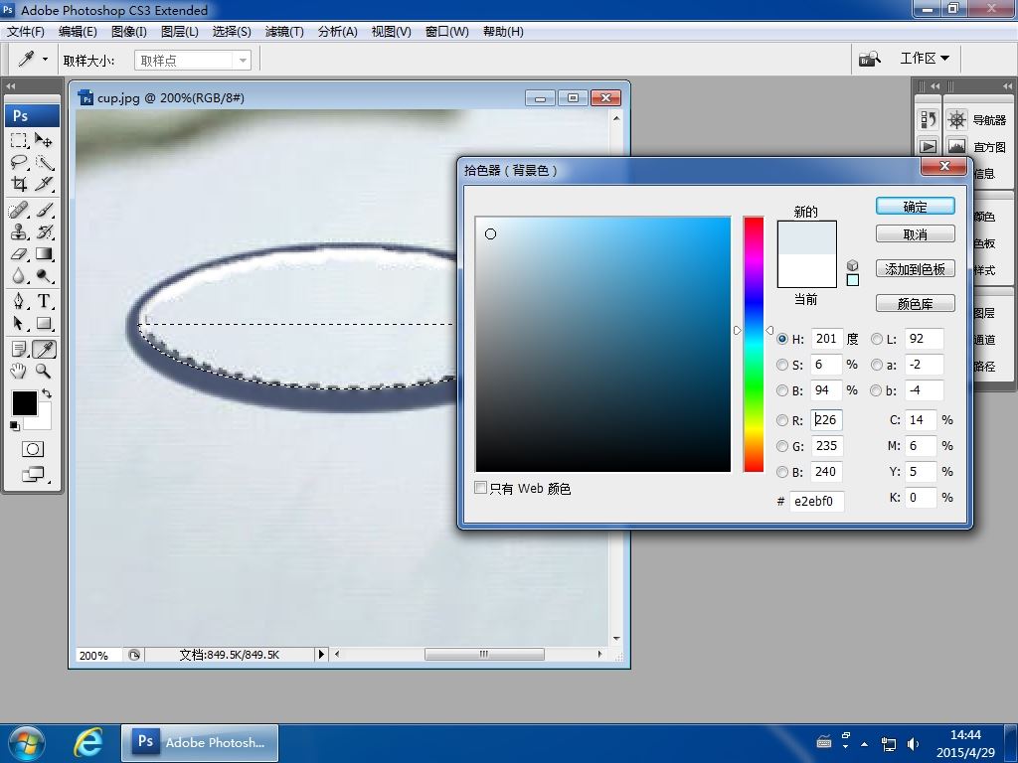This screenshot has height=763, width=1018.
Task: Select the S saturation radio button
Action: (782, 365)
